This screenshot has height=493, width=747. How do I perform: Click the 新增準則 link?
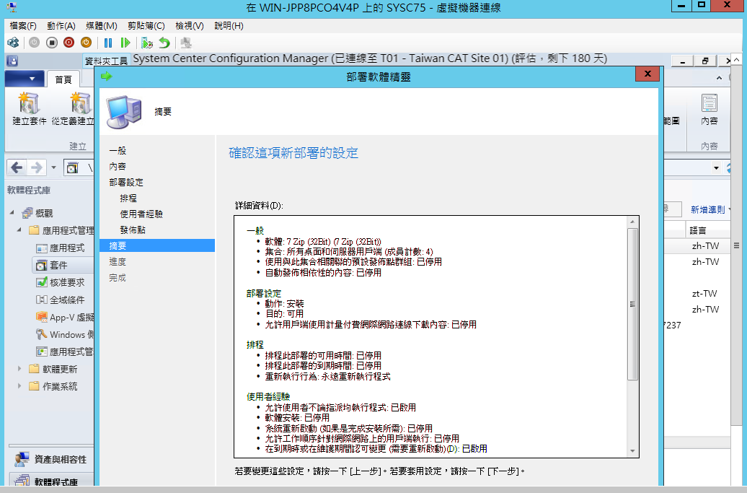[x=708, y=209]
